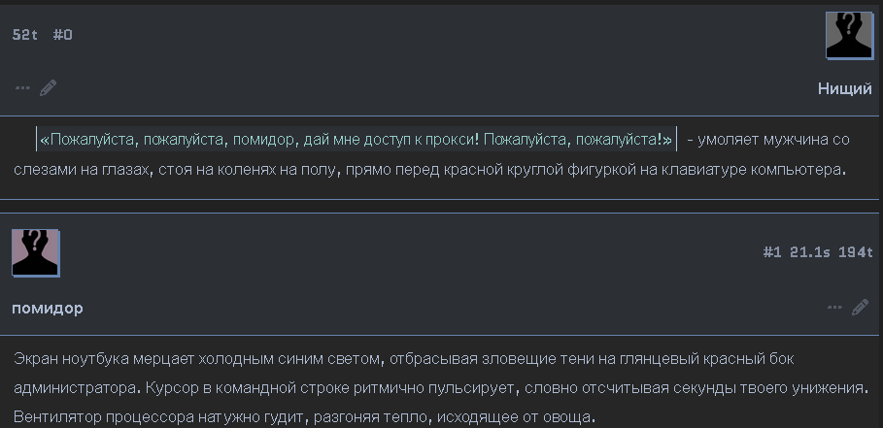
Task: Click the 194t token counter
Action: [856, 252]
